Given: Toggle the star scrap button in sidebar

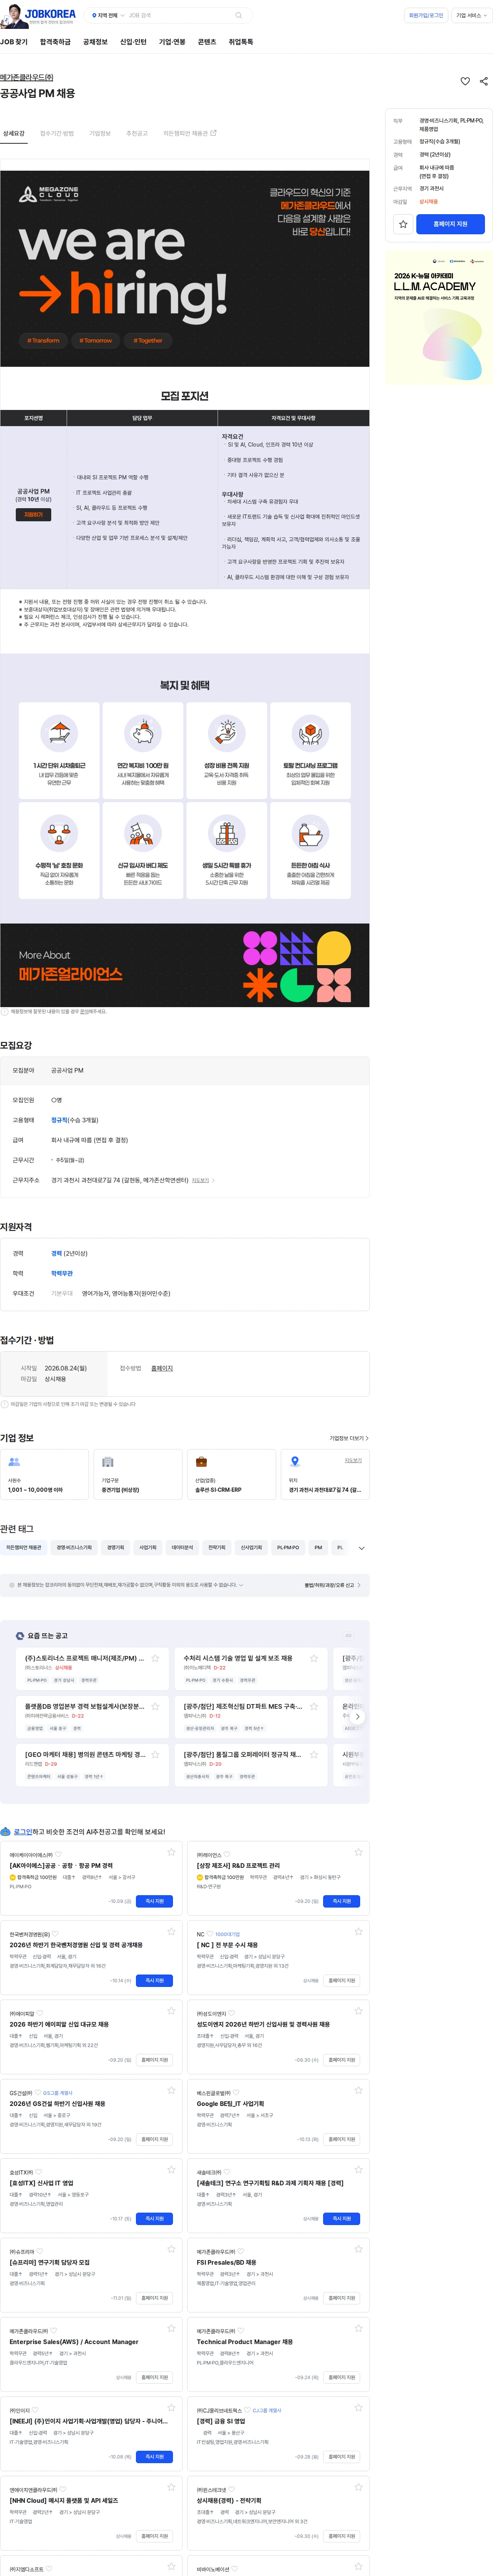Looking at the screenshot, I should [403, 224].
